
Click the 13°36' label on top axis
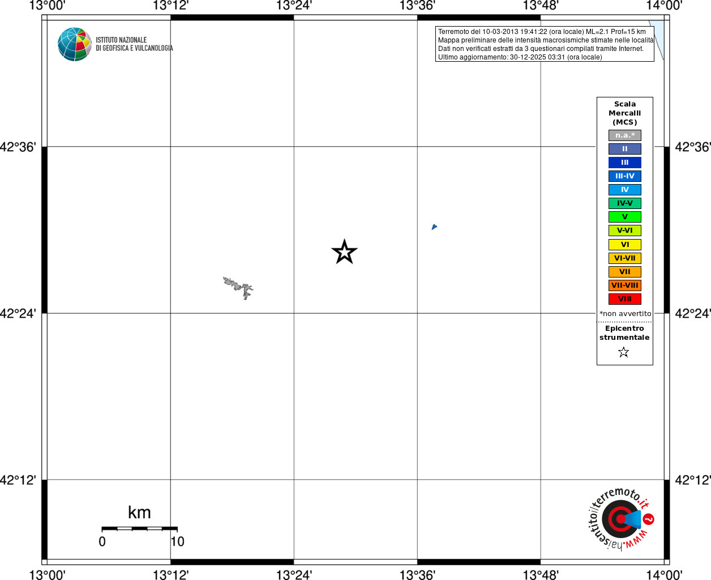(x=417, y=6)
